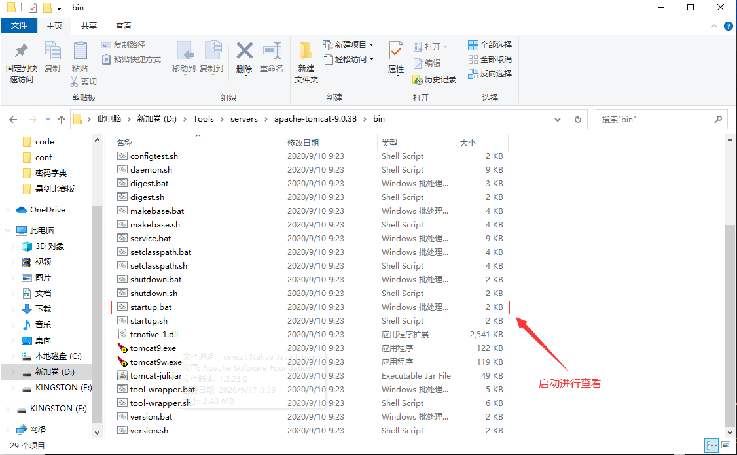Switch to 共享 (Share) tab
Viewport: 737px width, 455px height.
pos(89,26)
